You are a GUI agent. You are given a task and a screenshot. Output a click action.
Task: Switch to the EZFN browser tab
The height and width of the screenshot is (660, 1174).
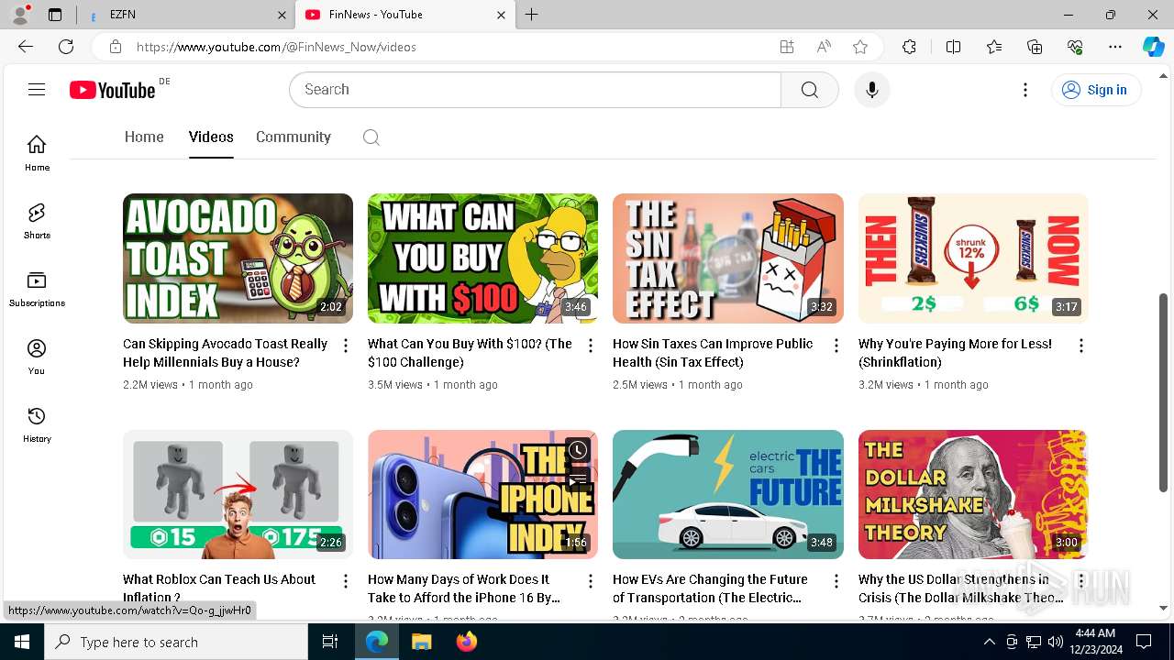(187, 15)
